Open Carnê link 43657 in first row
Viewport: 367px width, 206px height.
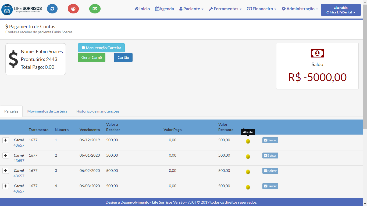click(19, 145)
